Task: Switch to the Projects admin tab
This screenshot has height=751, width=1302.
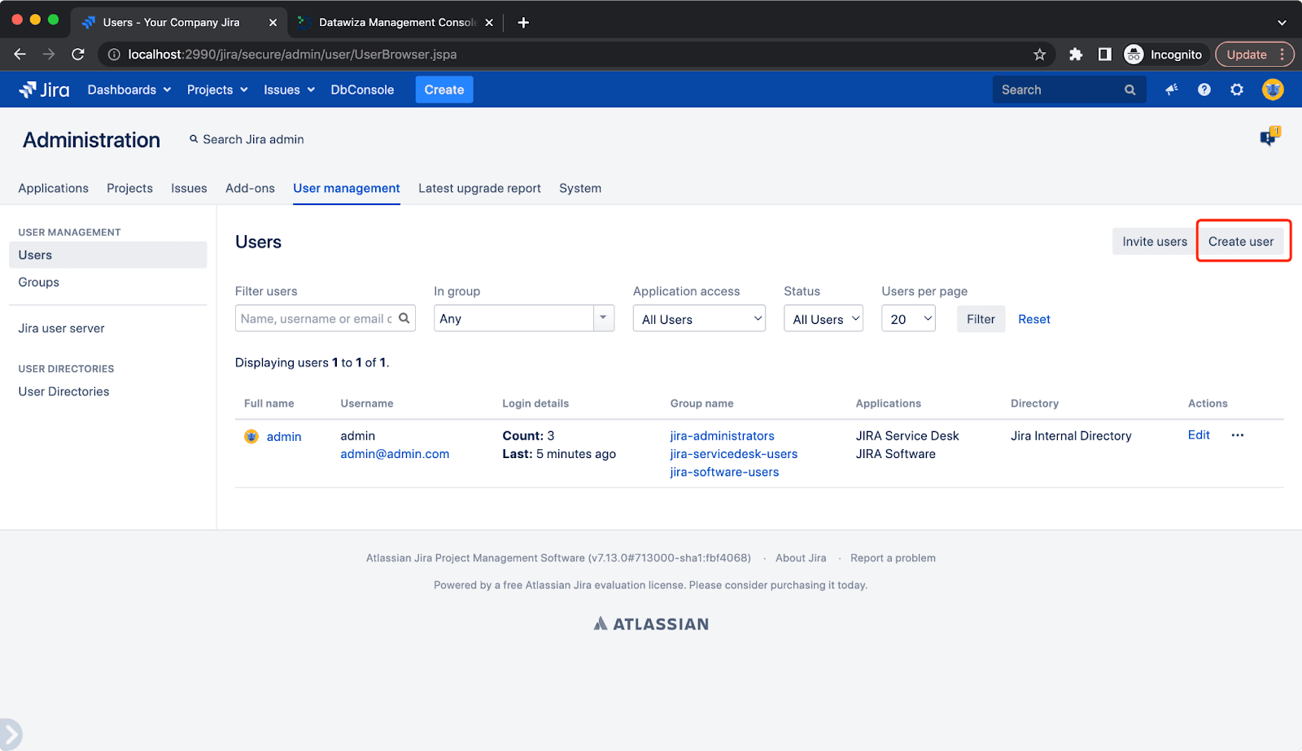Action: [129, 188]
